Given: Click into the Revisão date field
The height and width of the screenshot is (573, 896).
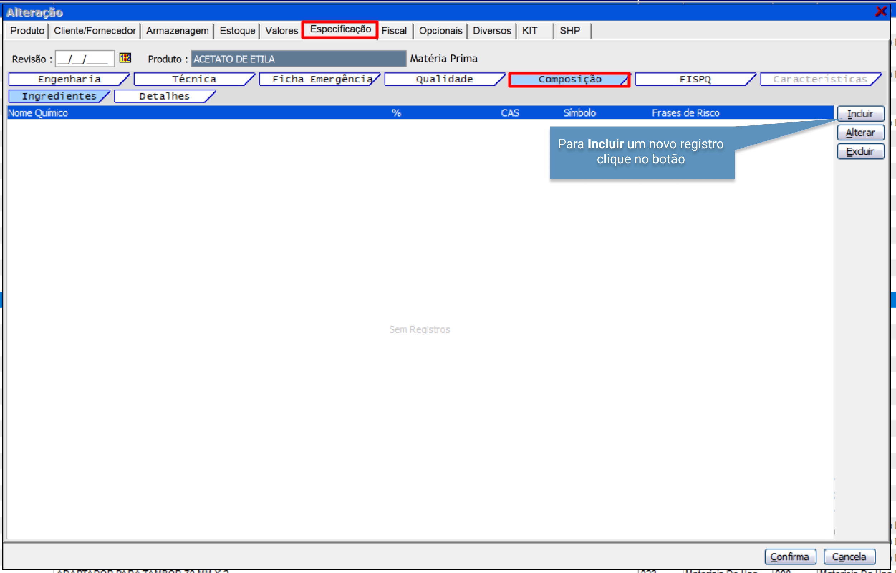Looking at the screenshot, I should pos(85,59).
